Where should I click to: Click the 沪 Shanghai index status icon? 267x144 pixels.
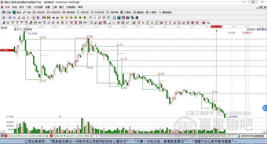6,136
